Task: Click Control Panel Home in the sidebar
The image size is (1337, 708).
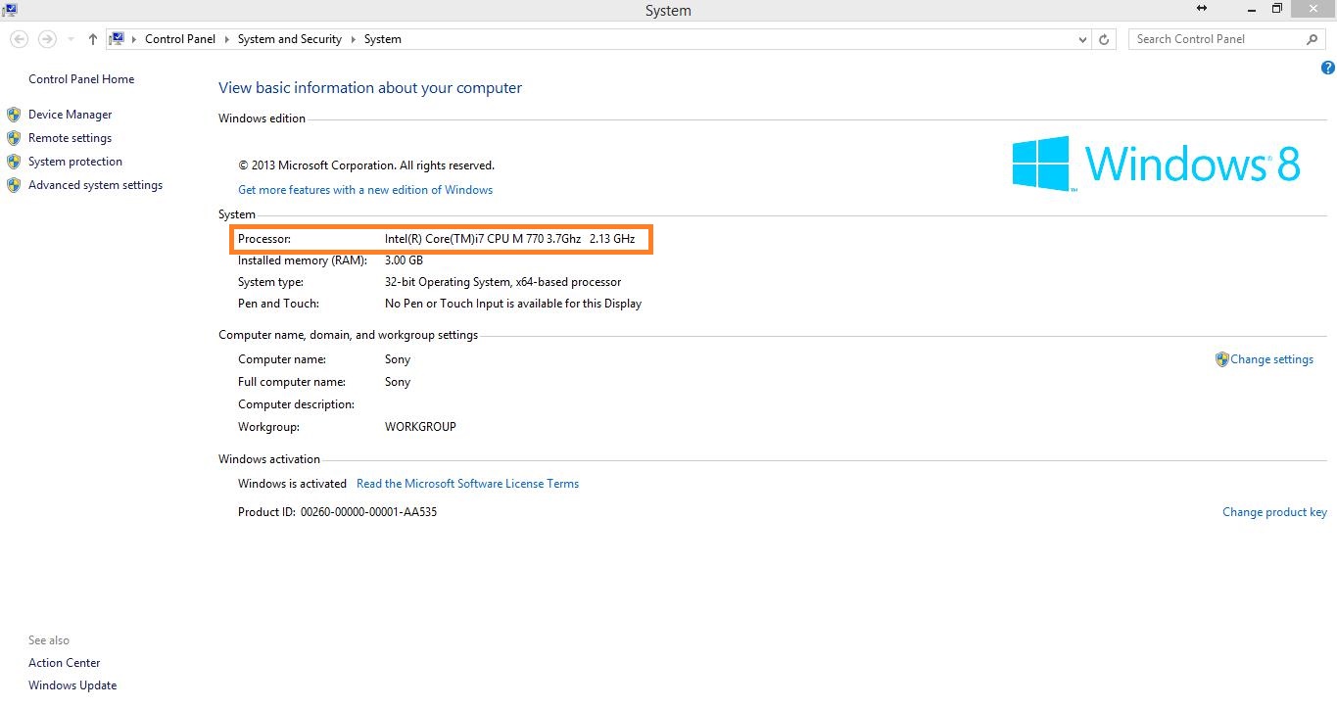Action: pos(81,78)
